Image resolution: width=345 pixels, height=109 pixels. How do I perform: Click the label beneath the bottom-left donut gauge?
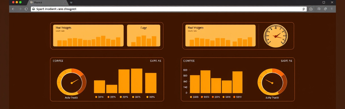click(71, 98)
